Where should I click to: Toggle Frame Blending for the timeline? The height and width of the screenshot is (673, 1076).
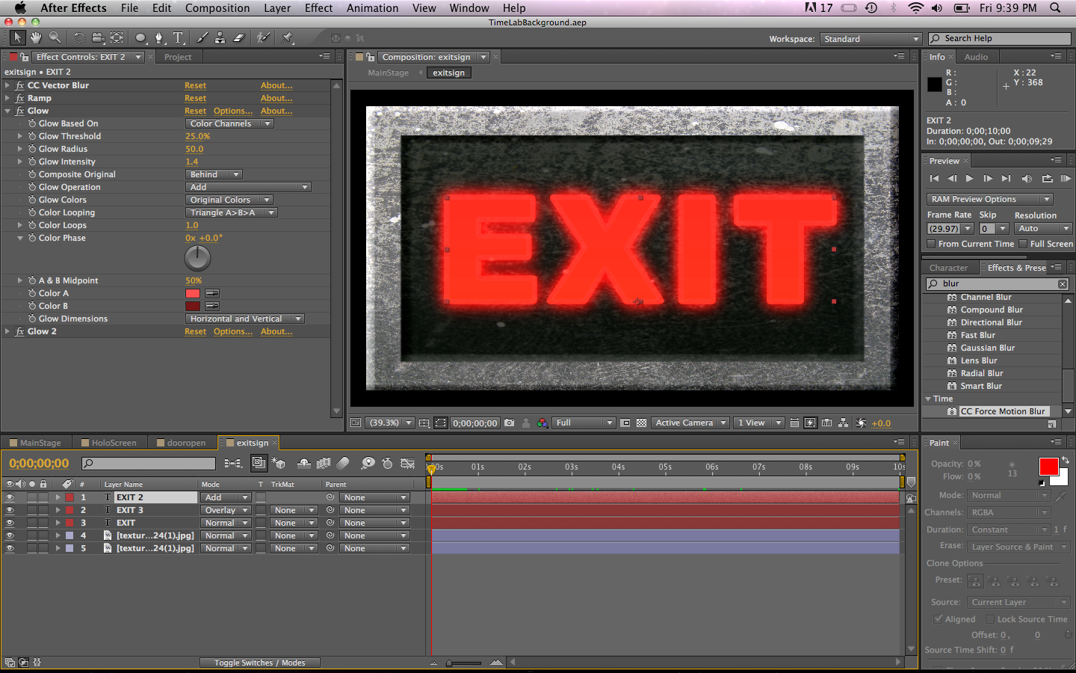[324, 464]
